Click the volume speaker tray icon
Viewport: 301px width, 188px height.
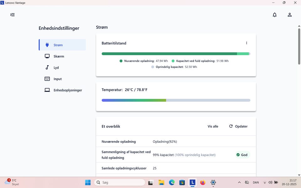point(270,182)
